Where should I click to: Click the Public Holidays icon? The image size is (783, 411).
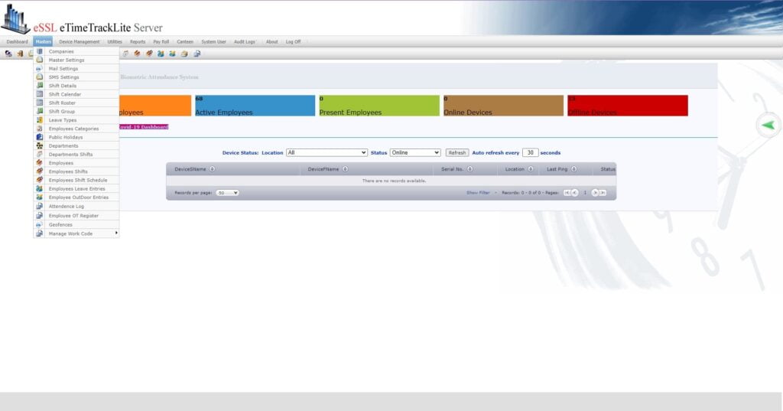click(x=40, y=137)
